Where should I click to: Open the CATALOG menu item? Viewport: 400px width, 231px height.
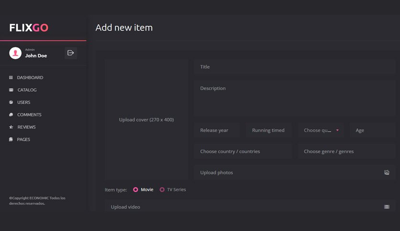27,90
